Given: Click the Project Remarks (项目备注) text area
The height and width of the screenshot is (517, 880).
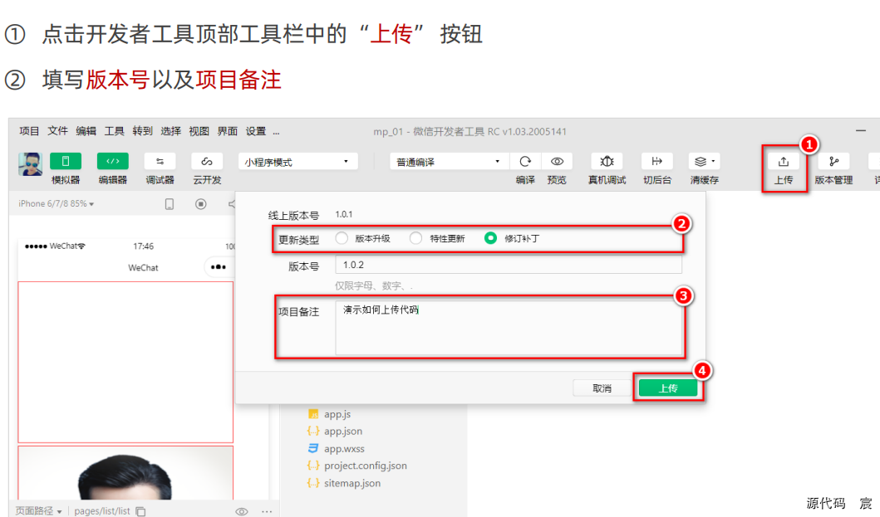Looking at the screenshot, I should pyautogui.click(x=509, y=328).
